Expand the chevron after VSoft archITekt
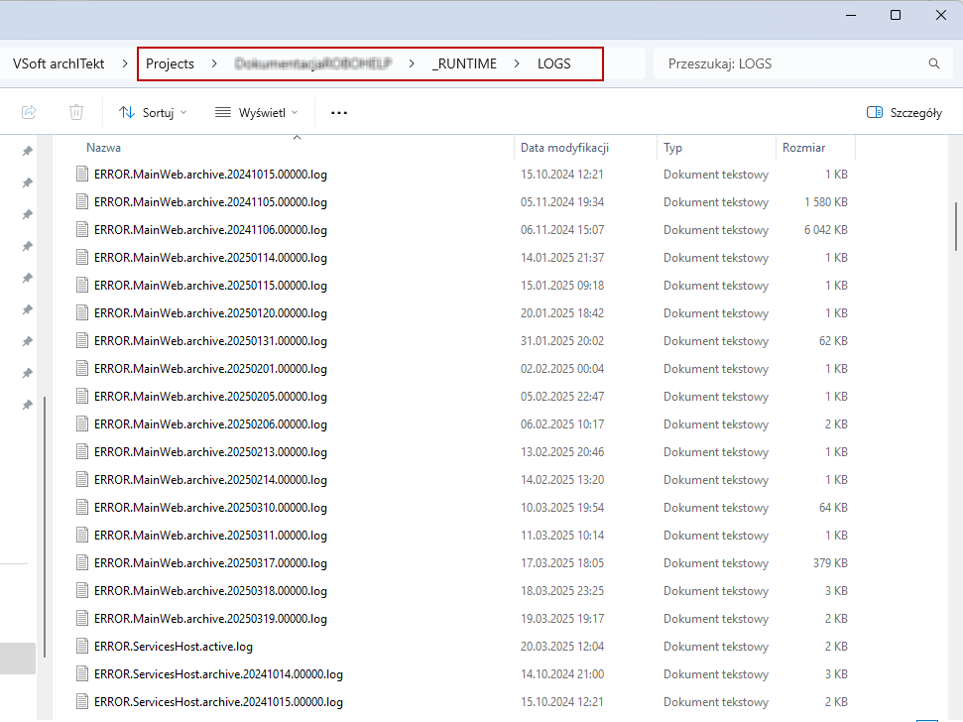The width and height of the screenshot is (963, 722). 125,63
